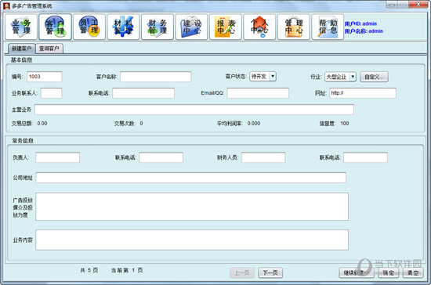This screenshot has width=431, height=285.
Task: Click the 联系电话 field in 基本信息
Action: [x=143, y=93]
